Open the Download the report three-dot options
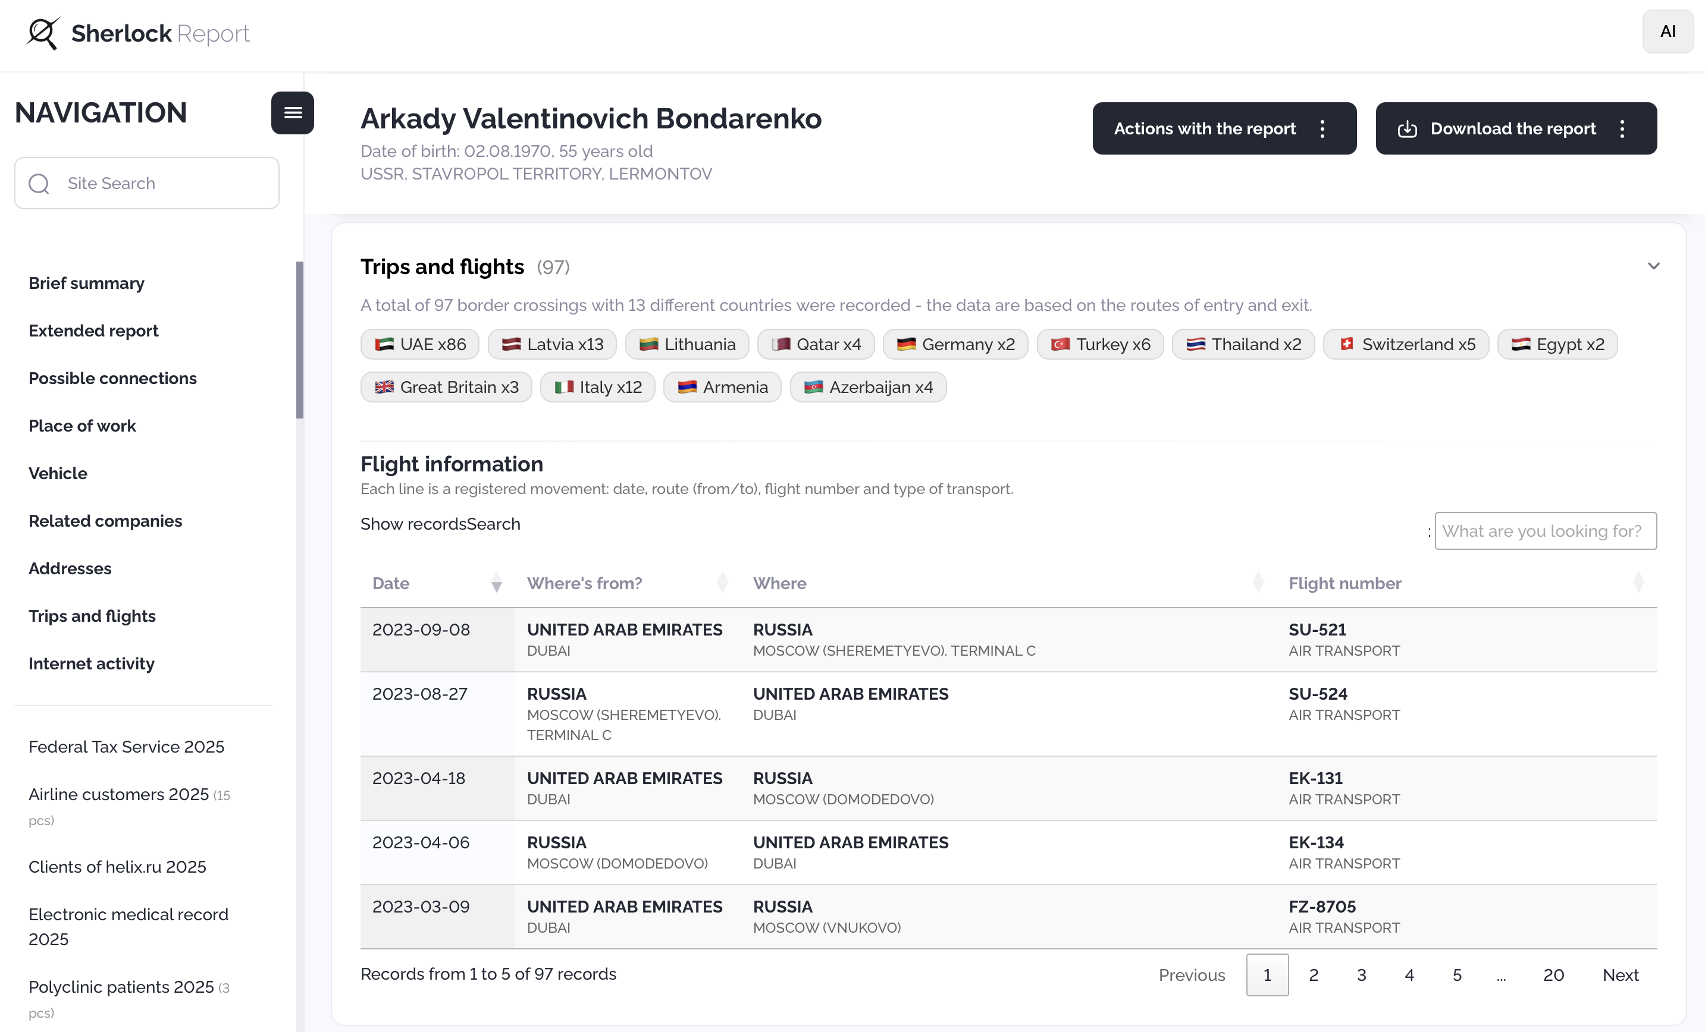 coord(1621,130)
